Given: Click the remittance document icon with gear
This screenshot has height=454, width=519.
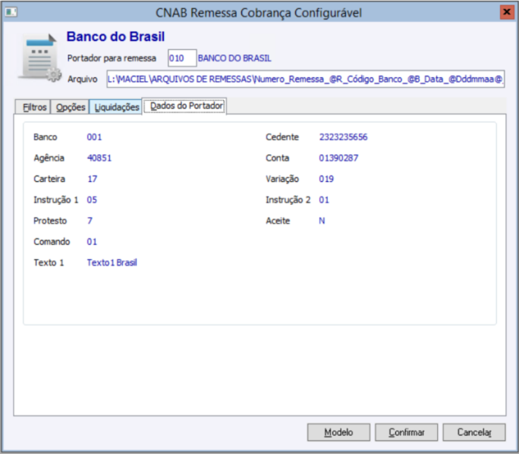Looking at the screenshot, I should (39, 58).
